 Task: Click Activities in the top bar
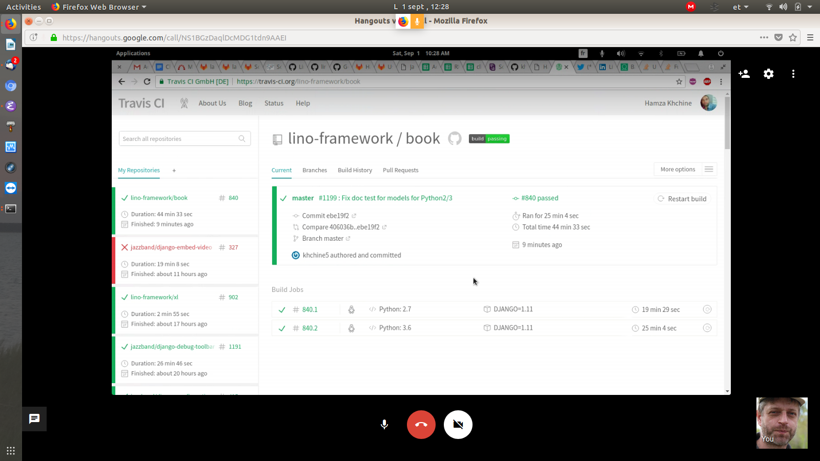(24, 7)
